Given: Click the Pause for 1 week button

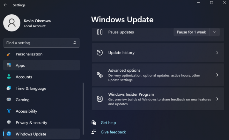Looking at the screenshot, I should [x=191, y=32].
